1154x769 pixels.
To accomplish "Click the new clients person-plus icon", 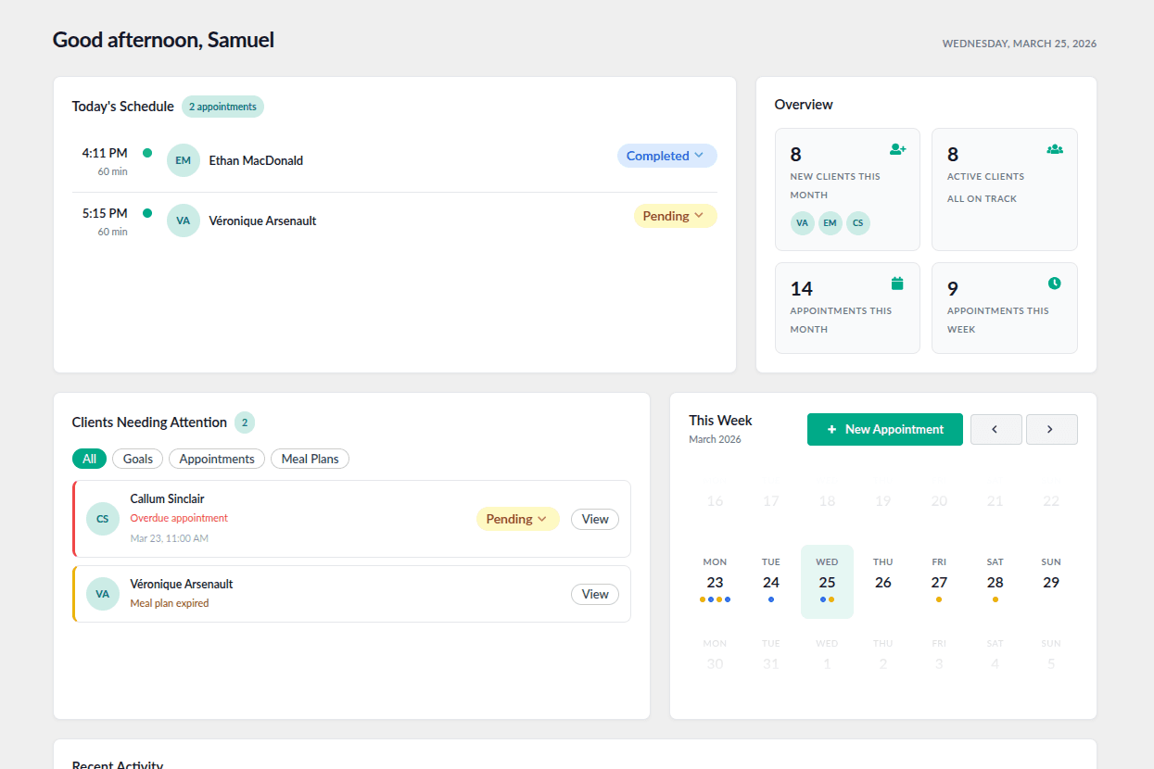I will (x=897, y=148).
